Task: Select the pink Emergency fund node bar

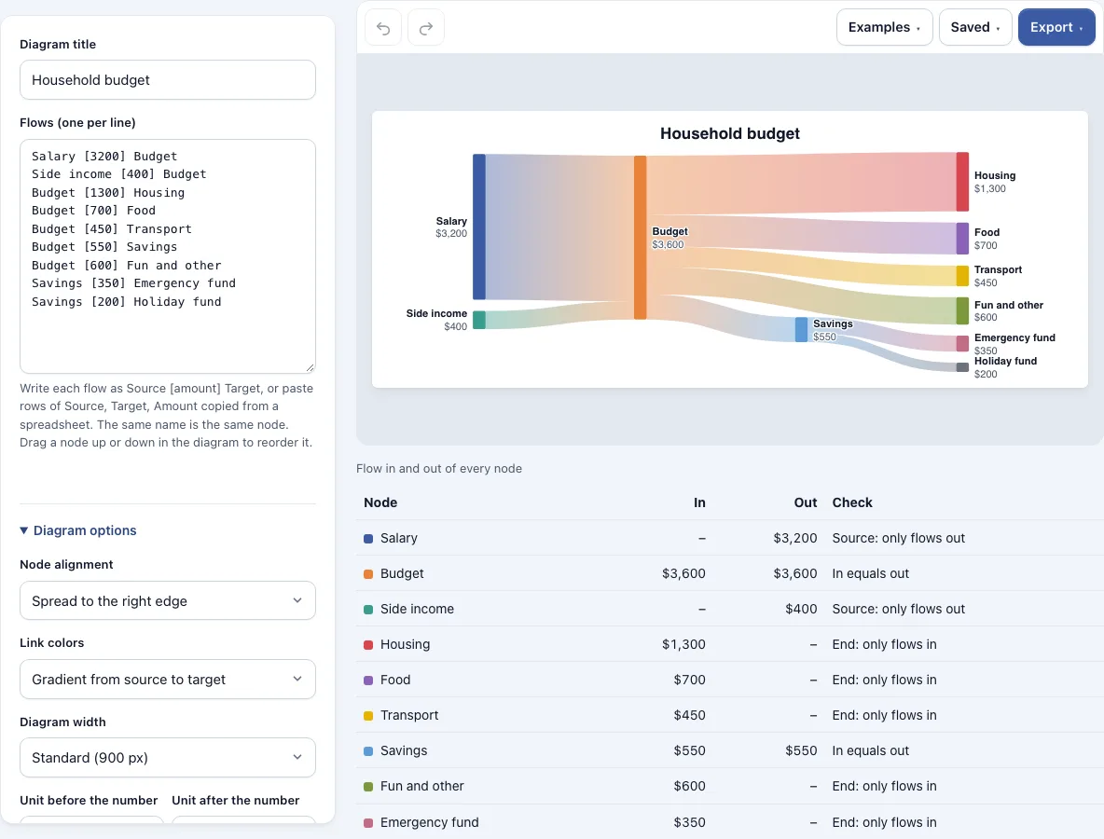Action: (962, 343)
